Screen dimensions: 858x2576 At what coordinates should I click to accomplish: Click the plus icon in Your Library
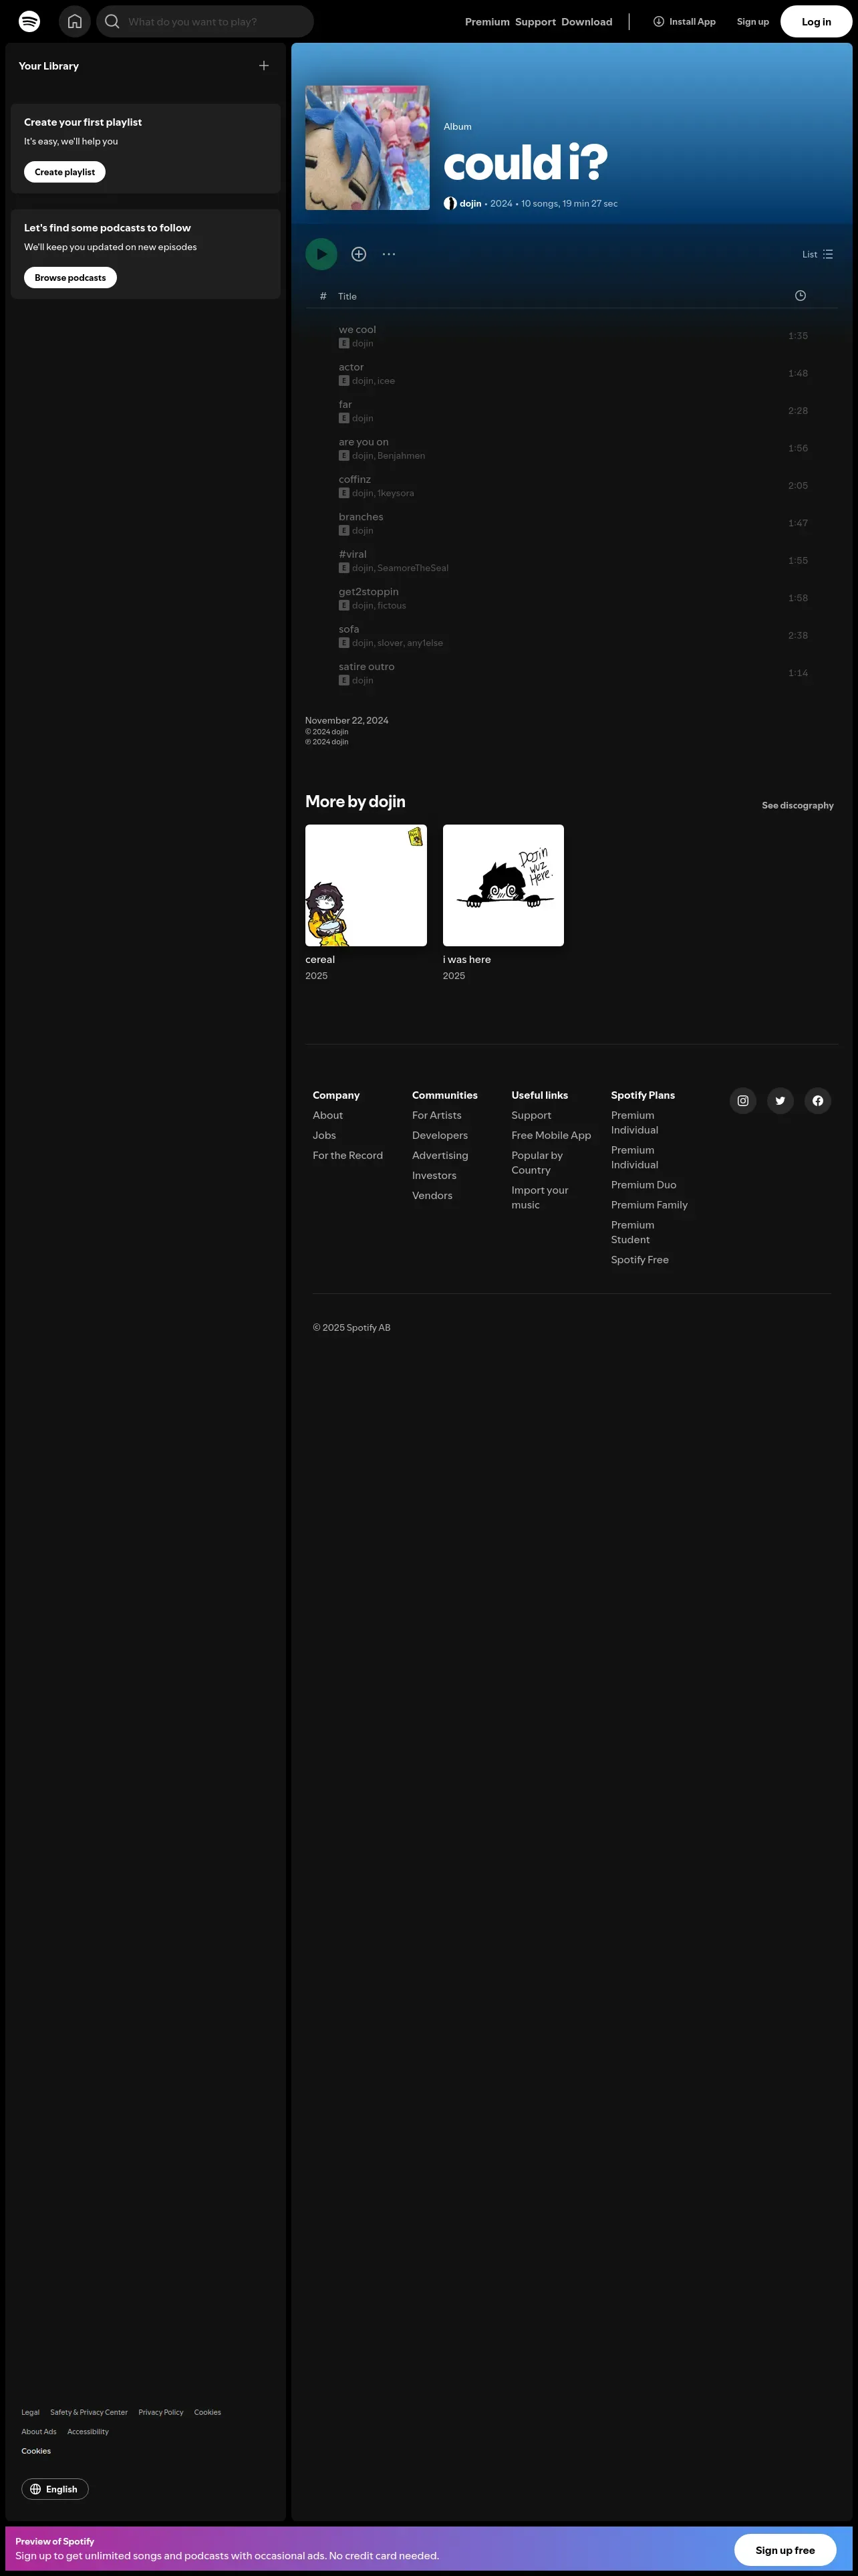click(264, 65)
